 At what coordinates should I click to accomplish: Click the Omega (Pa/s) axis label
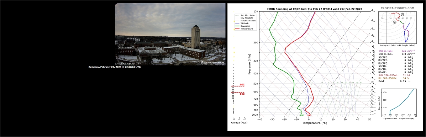(x=238, y=123)
